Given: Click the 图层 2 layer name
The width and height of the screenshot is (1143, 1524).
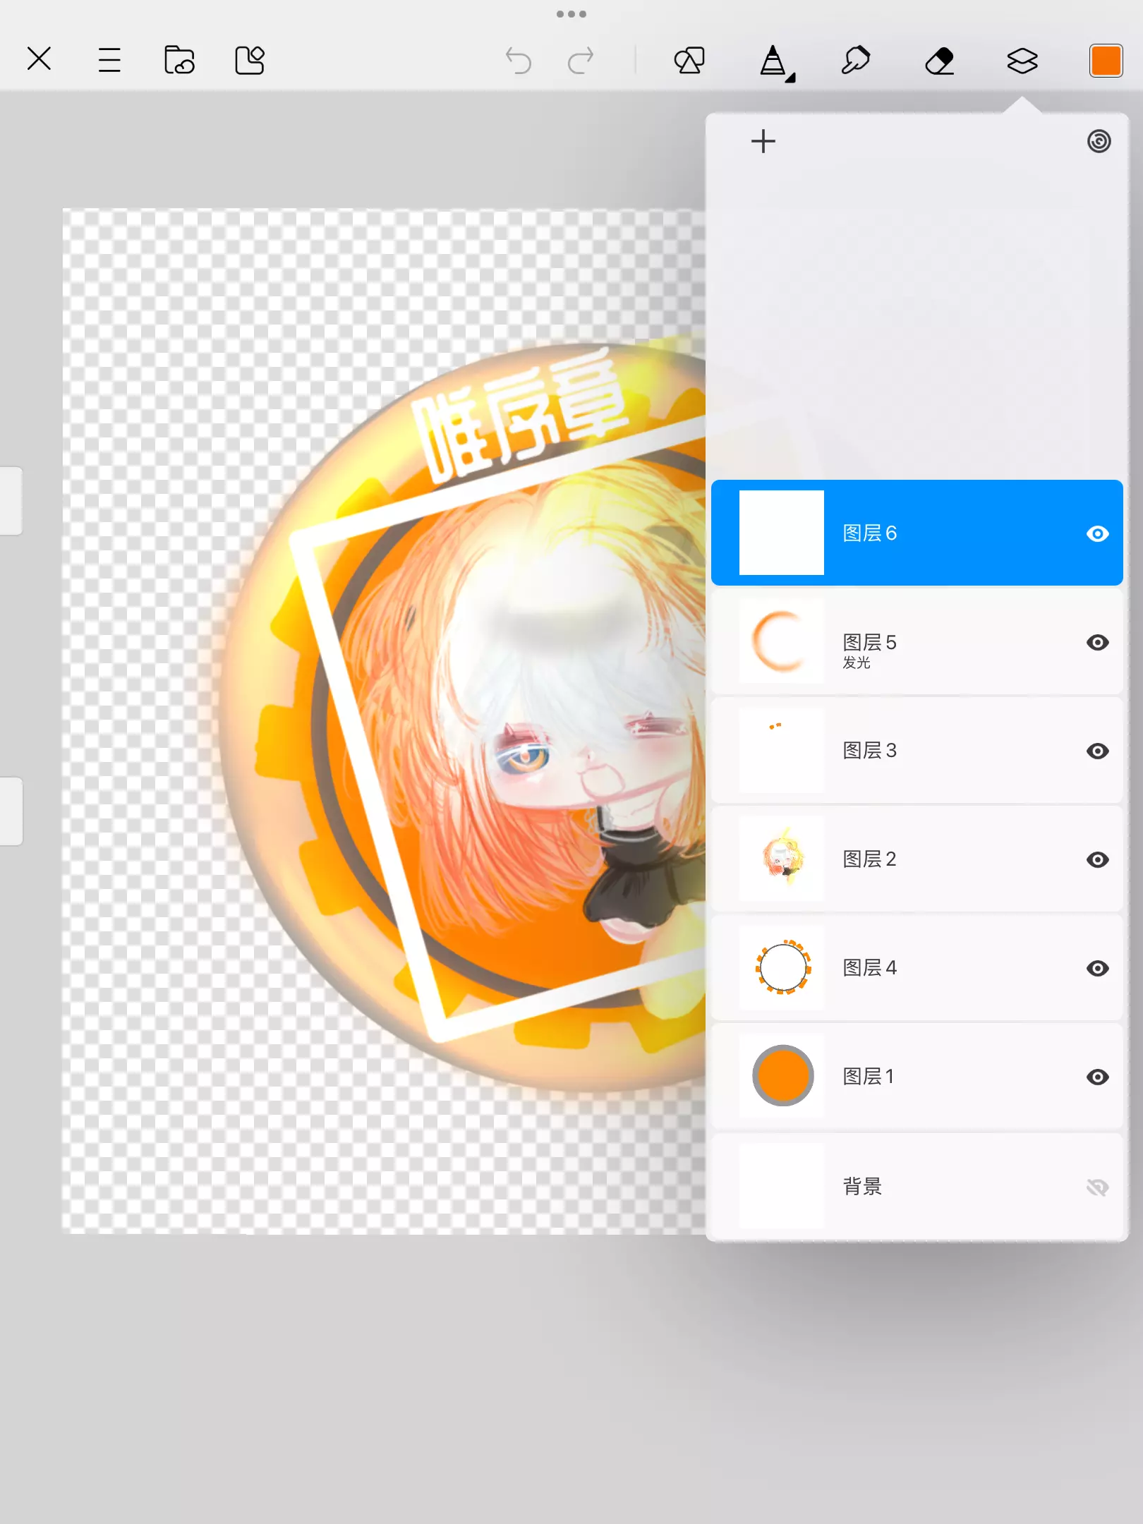Looking at the screenshot, I should [x=870, y=859].
